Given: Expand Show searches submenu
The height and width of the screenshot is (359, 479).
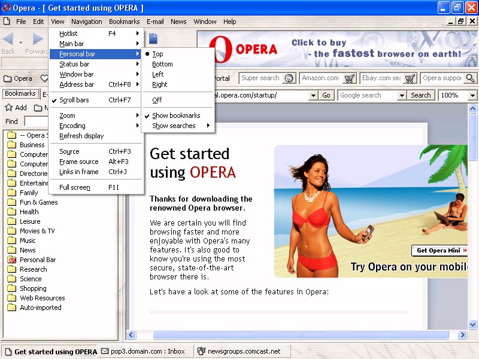Looking at the screenshot, I should point(178,126).
